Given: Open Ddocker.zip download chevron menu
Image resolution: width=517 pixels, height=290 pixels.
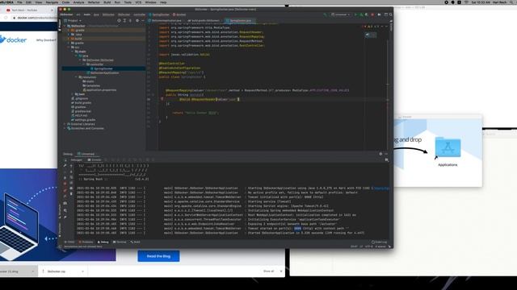Looking at the screenshot, I should point(82,271).
